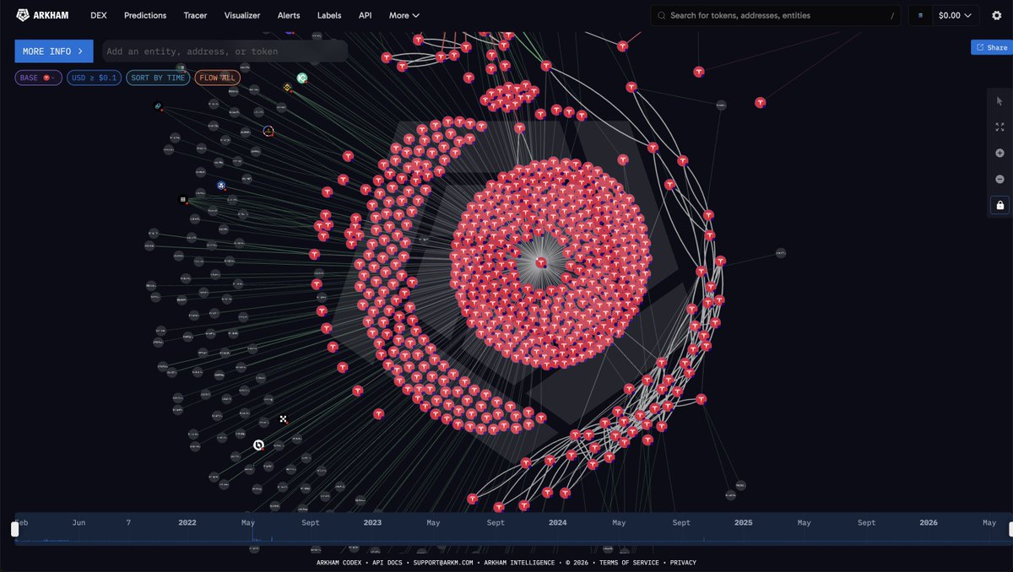
Task: Toggle the Flow All filter
Action: 218,78
